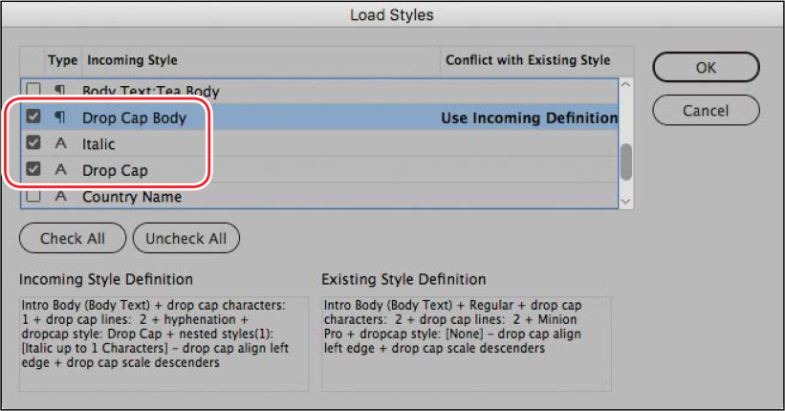Click the character style icon beside Country Name
This screenshot has width=785, height=411.
pyautogui.click(x=60, y=196)
